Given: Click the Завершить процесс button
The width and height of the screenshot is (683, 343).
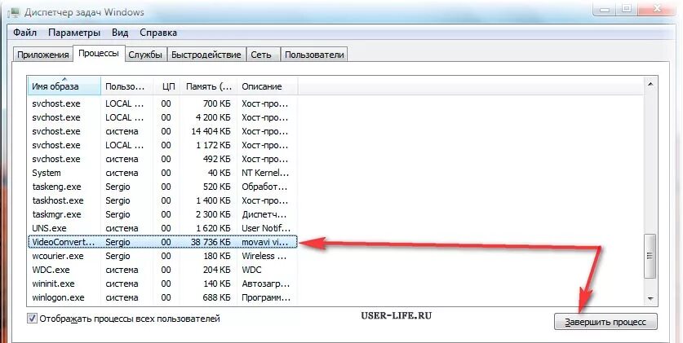Looking at the screenshot, I should pyautogui.click(x=605, y=322).
